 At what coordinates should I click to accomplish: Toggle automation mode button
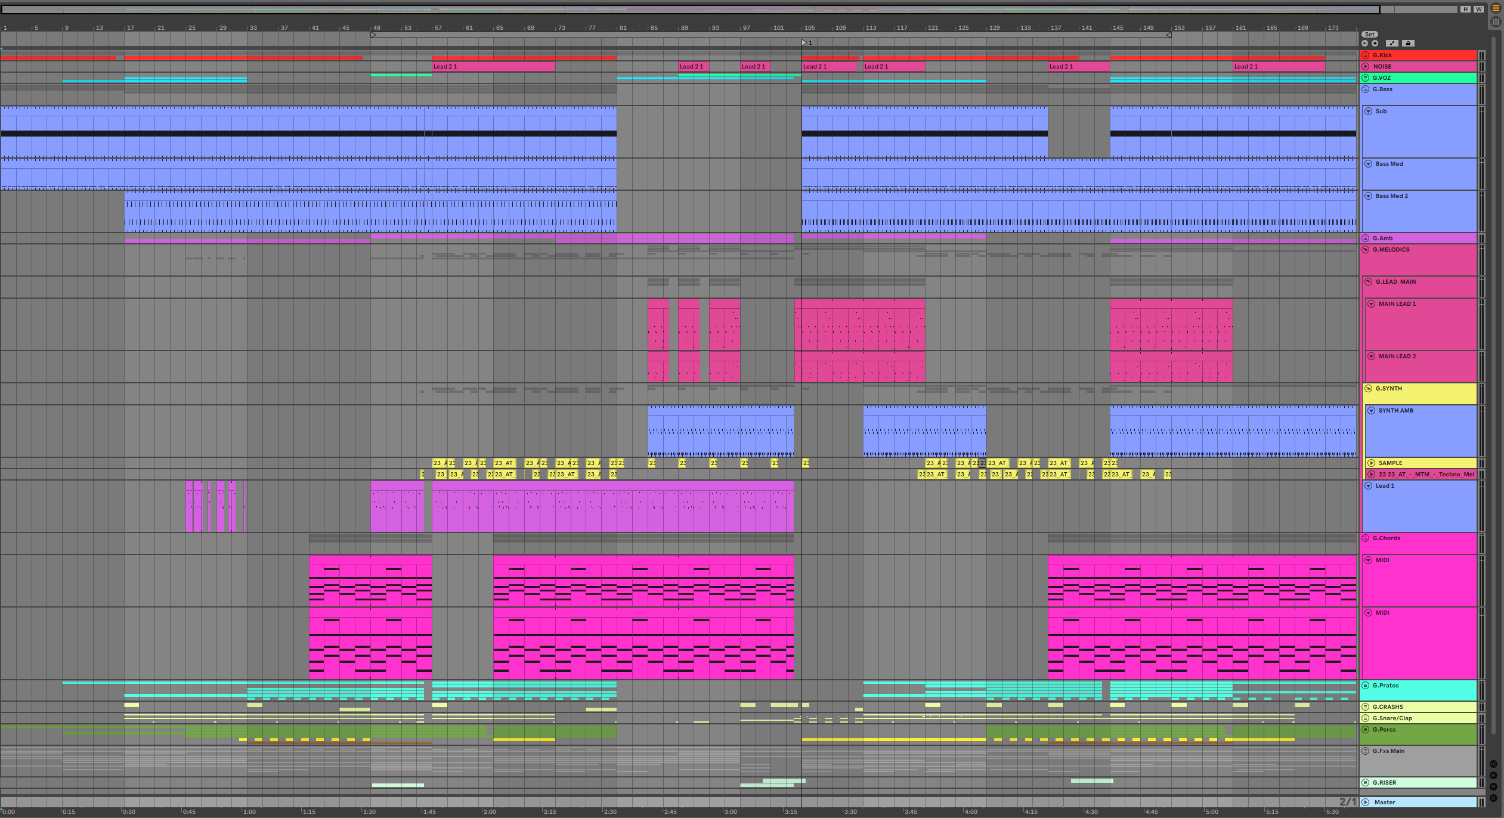pos(1392,44)
